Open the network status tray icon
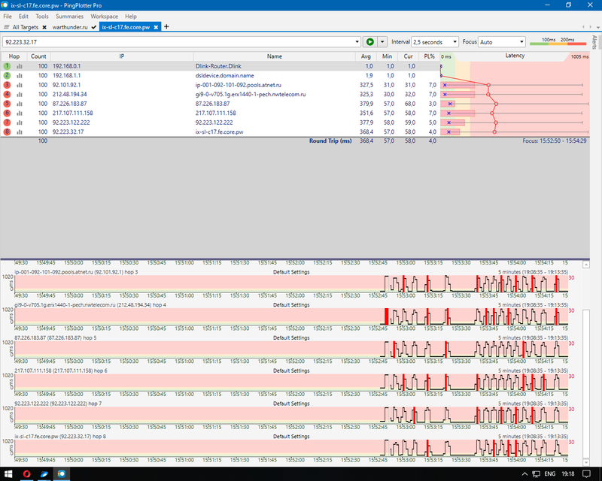The image size is (602, 481). [x=537, y=474]
